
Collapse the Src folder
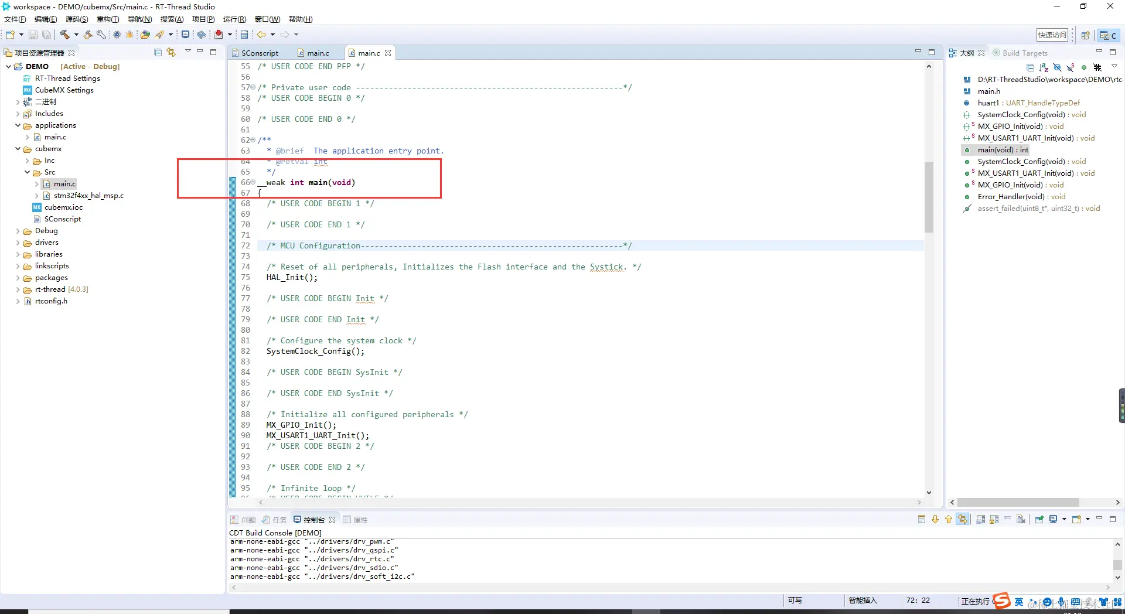[x=27, y=172]
